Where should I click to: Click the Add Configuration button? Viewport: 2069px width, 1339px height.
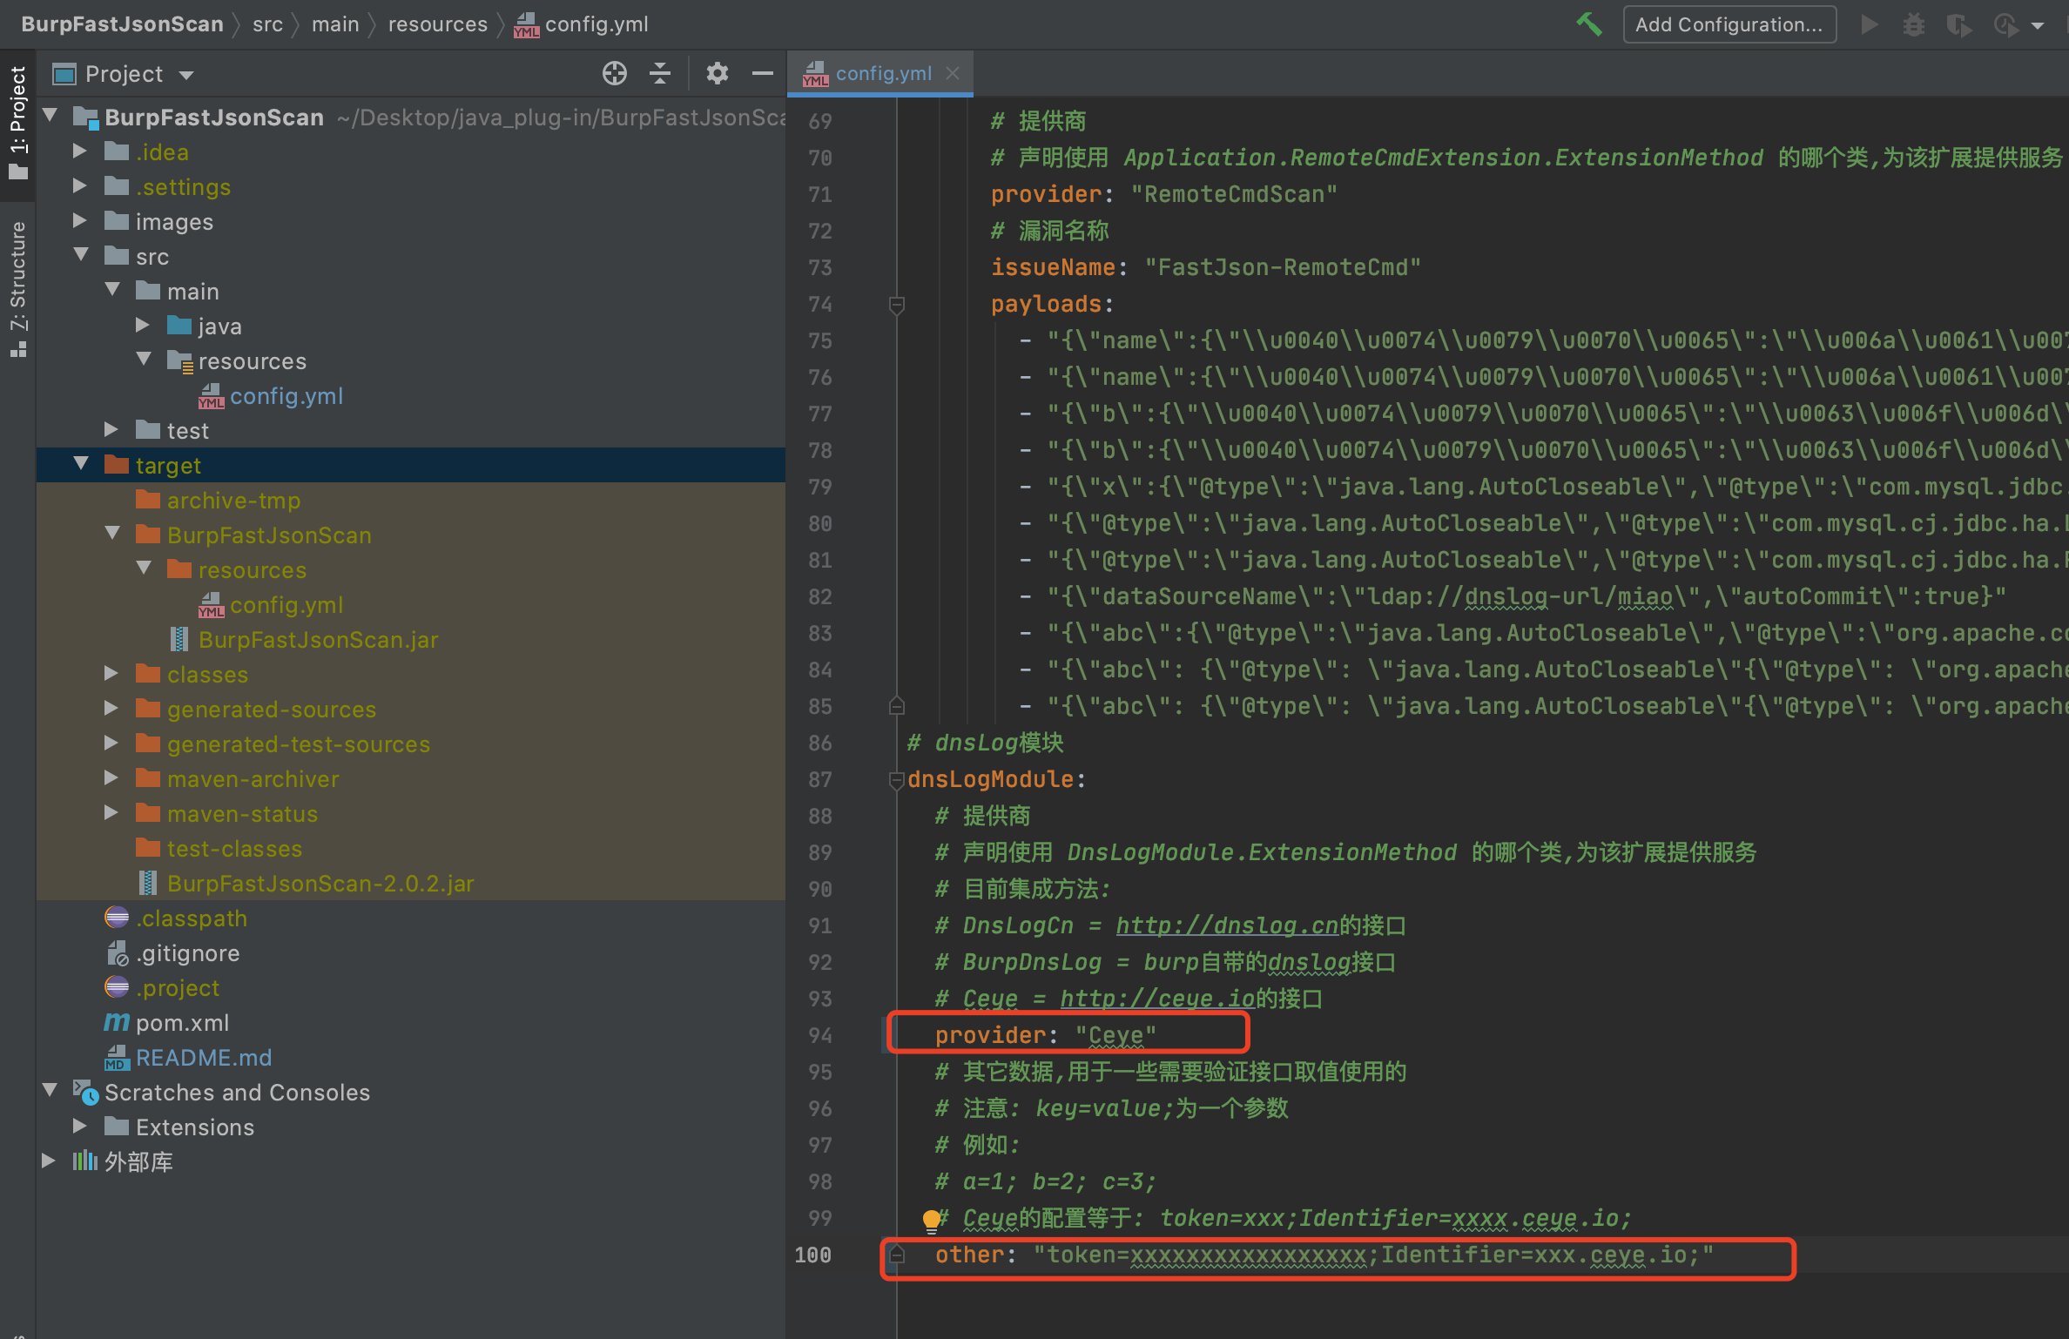tap(1729, 24)
